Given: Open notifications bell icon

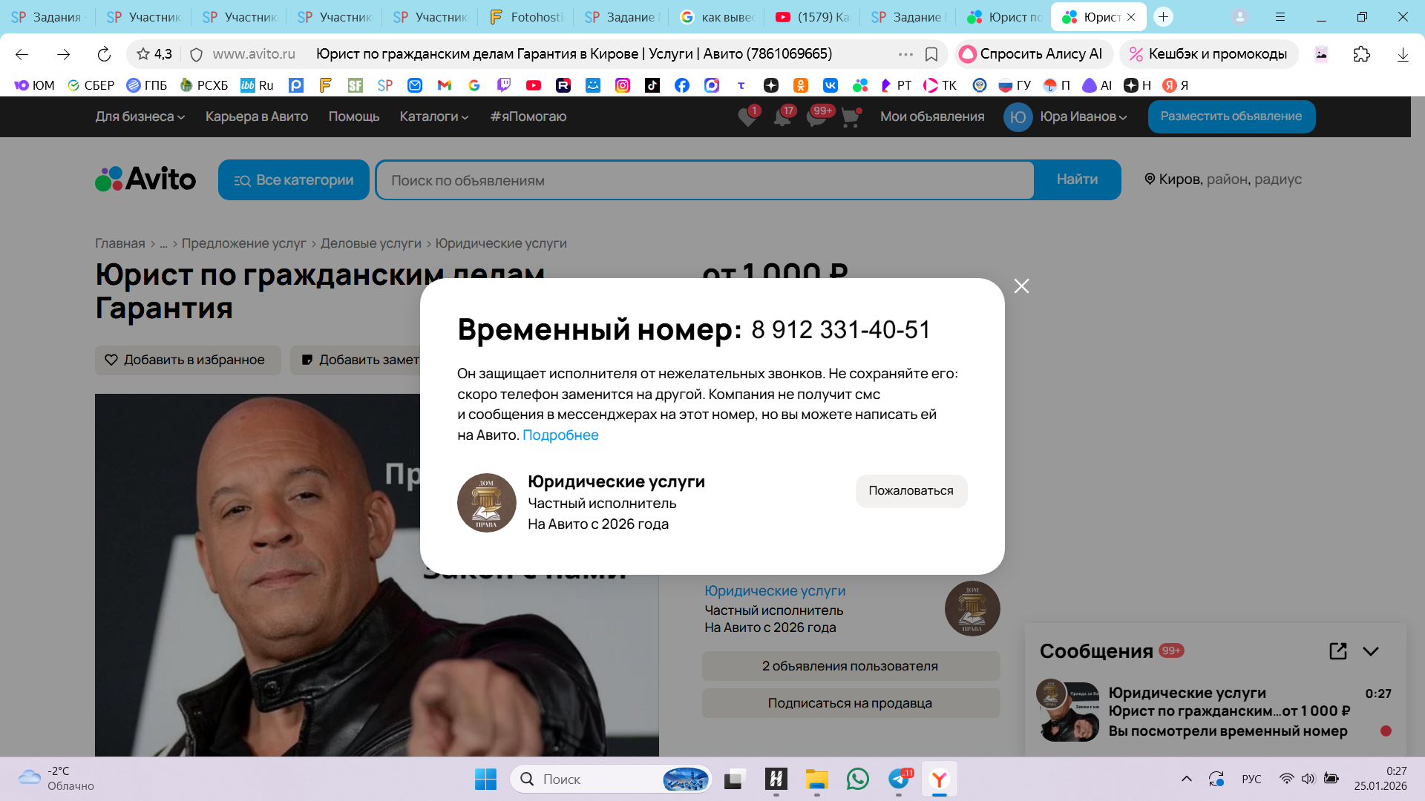Looking at the screenshot, I should pos(782,117).
